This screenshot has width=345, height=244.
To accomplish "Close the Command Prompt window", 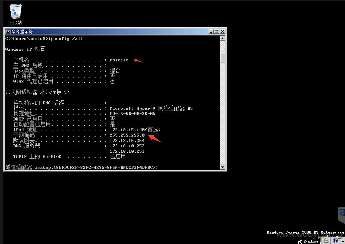I will pos(222,32).
